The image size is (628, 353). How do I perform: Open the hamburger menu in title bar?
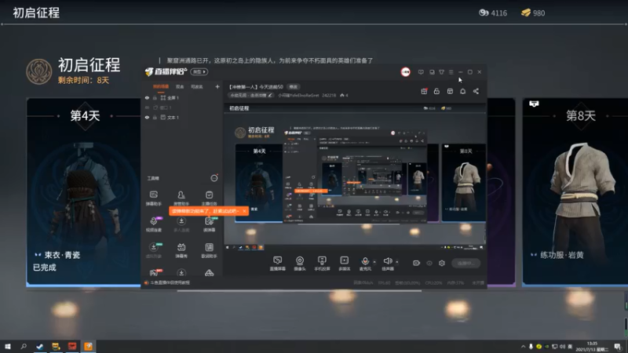click(451, 72)
